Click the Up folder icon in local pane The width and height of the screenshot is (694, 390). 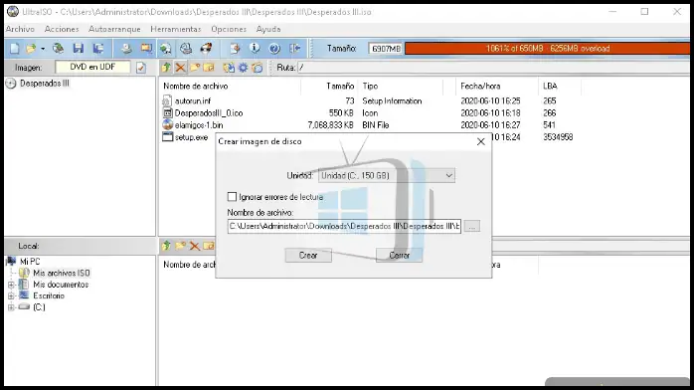tap(166, 246)
